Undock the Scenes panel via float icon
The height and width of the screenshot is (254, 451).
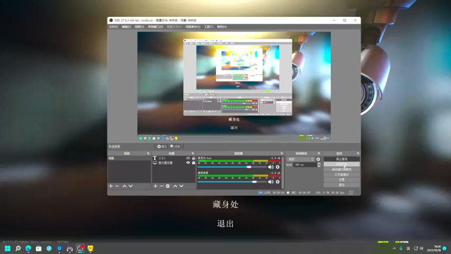point(148,154)
